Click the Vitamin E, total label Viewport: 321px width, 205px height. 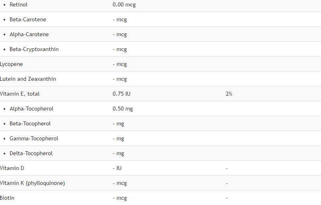[20, 94]
